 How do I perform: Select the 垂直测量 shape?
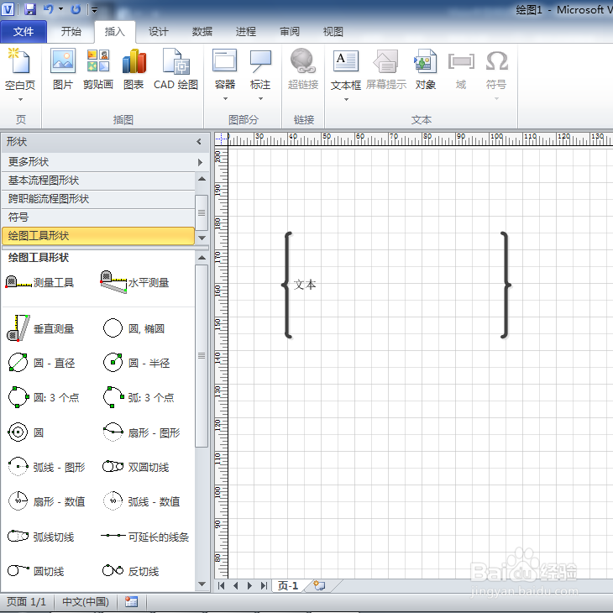click(x=40, y=328)
